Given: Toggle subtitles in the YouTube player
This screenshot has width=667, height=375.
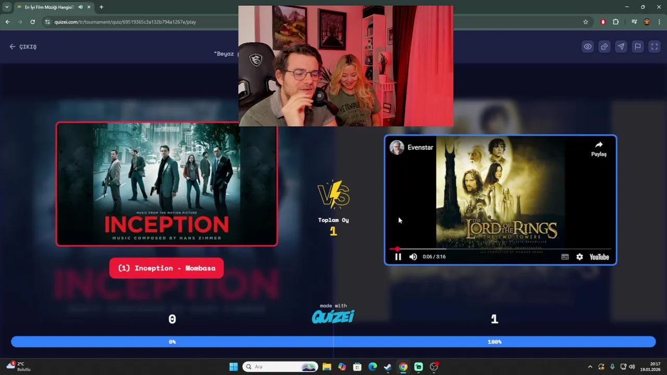Looking at the screenshot, I should tap(565, 257).
